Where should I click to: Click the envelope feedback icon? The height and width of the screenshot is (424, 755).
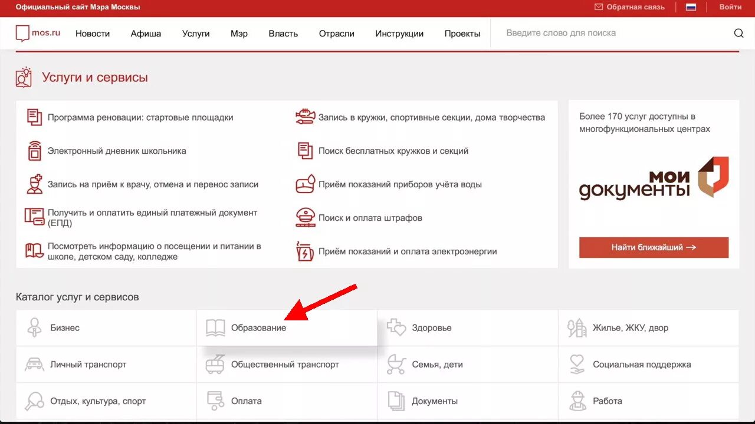click(x=599, y=7)
